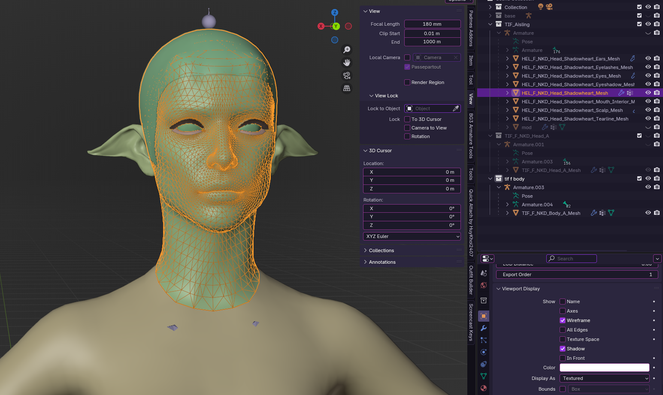Click the Export Order value field
The height and width of the screenshot is (395, 663).
tap(577, 274)
